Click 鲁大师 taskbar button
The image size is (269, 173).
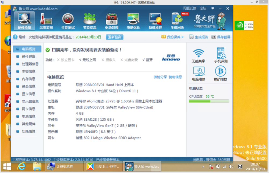(142, 166)
